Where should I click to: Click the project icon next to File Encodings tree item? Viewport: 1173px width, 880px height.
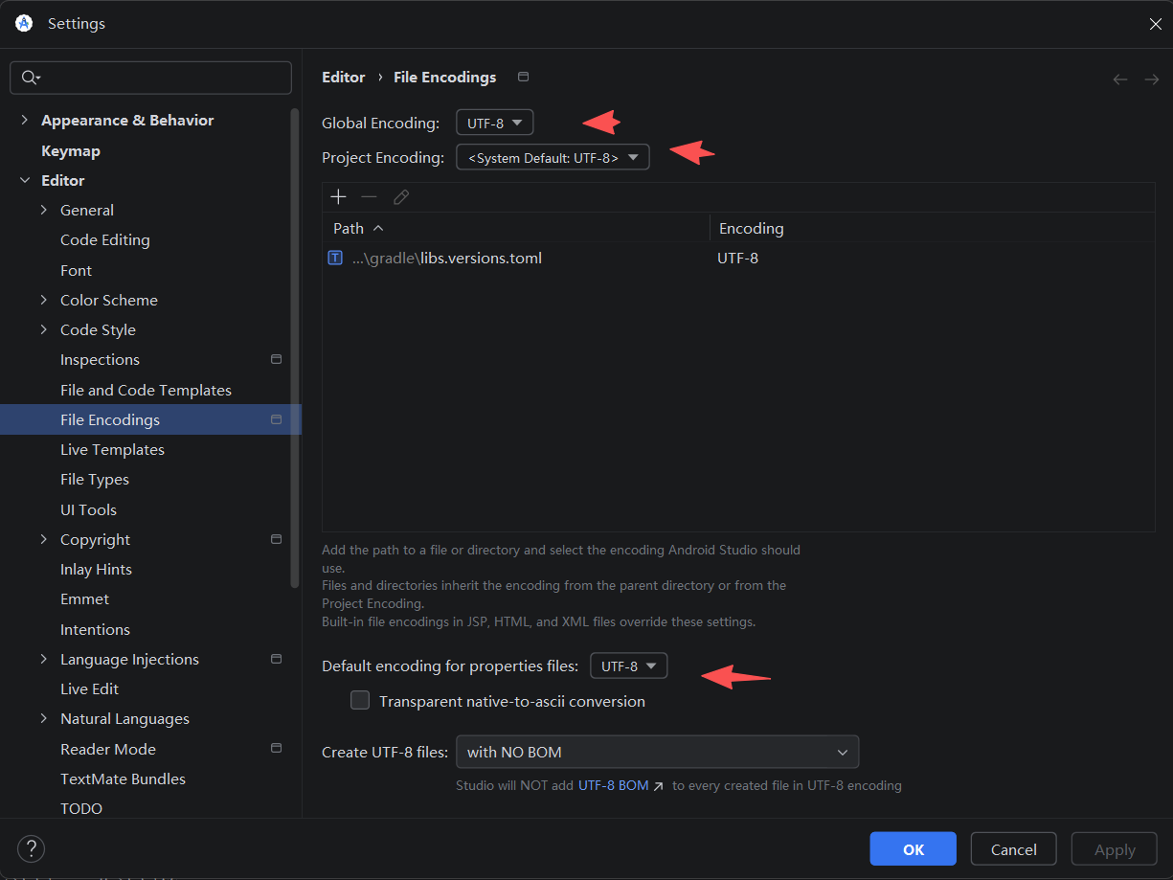[277, 419]
